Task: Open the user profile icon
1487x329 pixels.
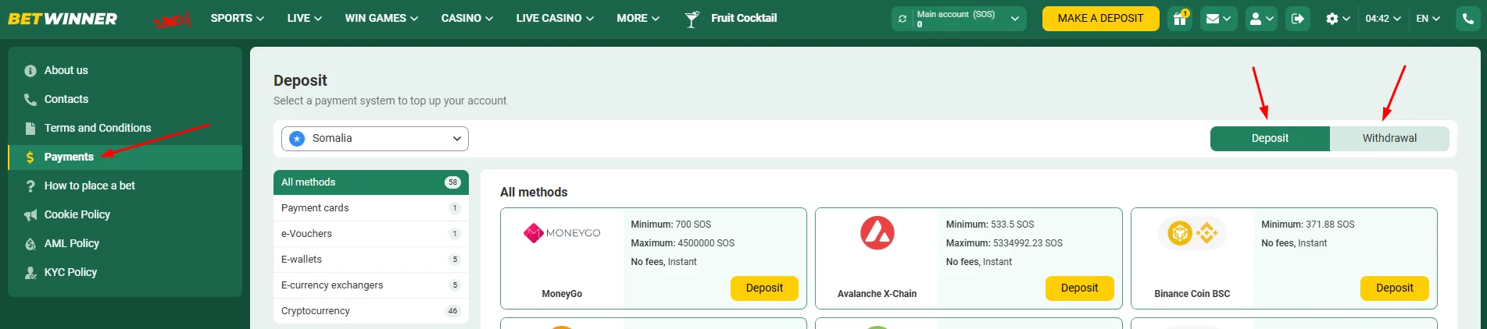Action: [1261, 19]
